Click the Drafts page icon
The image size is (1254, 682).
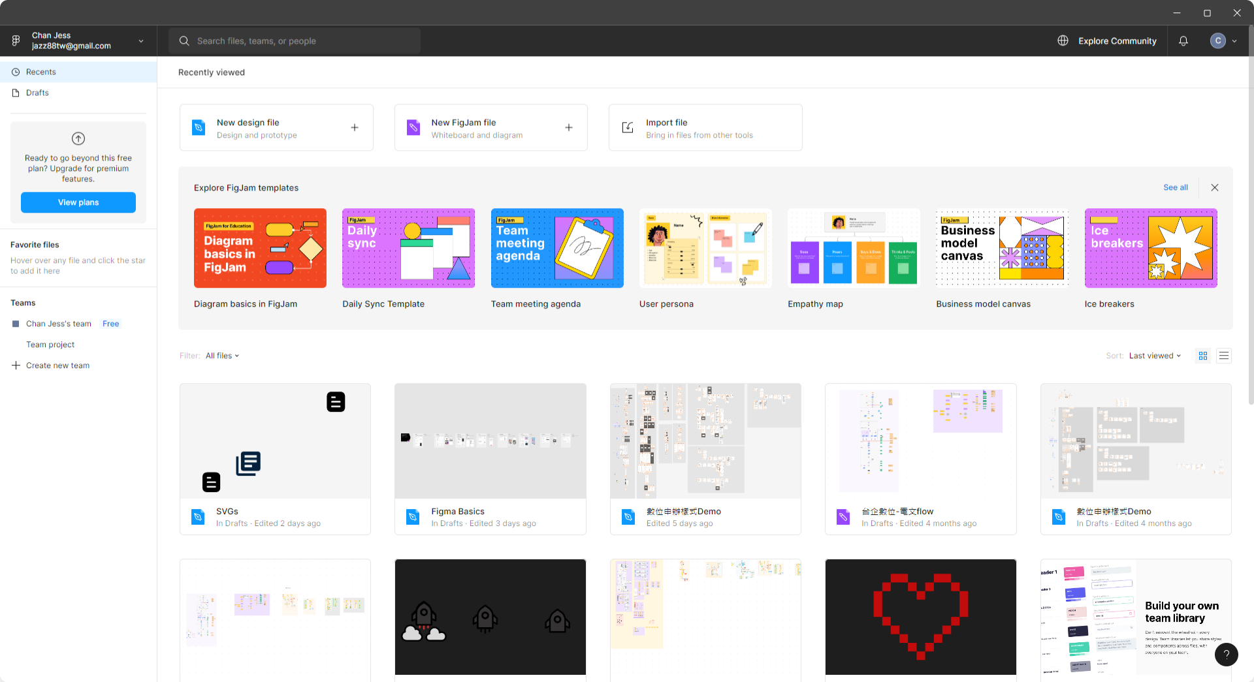tap(16, 93)
